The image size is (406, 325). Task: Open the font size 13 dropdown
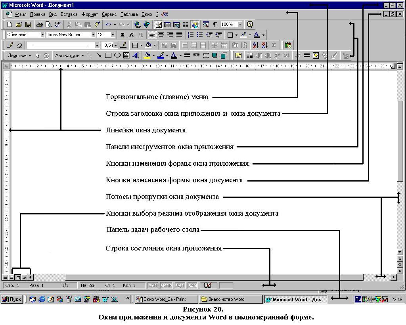(113, 34)
